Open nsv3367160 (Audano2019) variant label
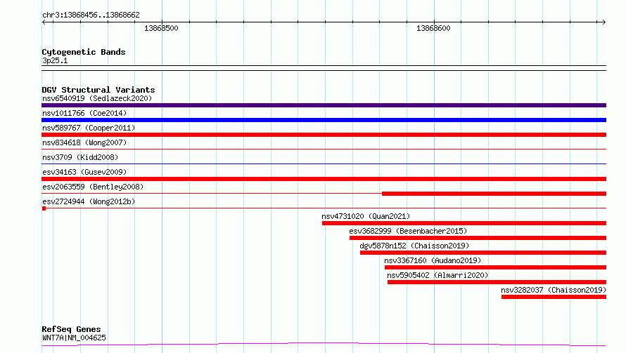Image resolution: width=626 pixels, height=353 pixels. pos(433,260)
